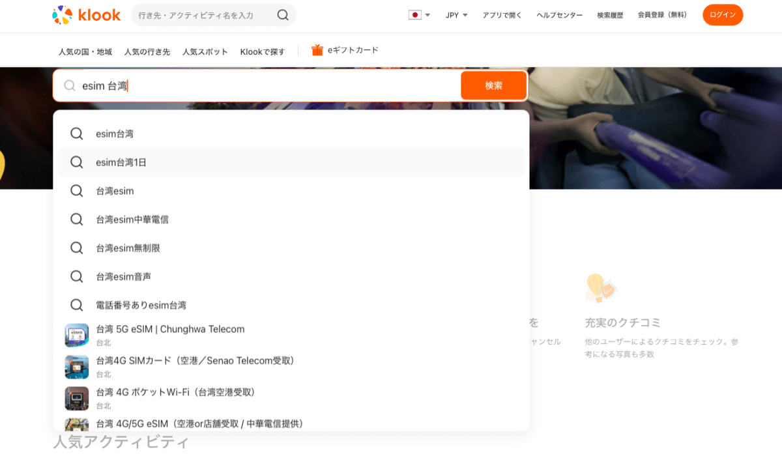
Task: Click the Klook logo
Action: (x=86, y=14)
